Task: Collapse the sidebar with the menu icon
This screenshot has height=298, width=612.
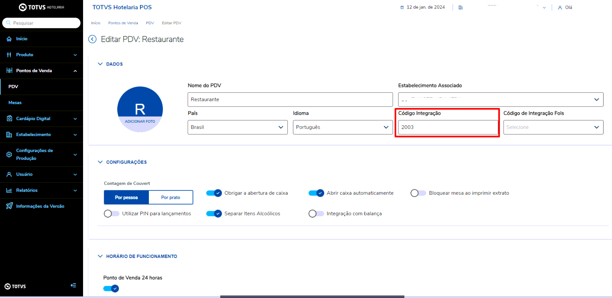Action: click(73, 286)
